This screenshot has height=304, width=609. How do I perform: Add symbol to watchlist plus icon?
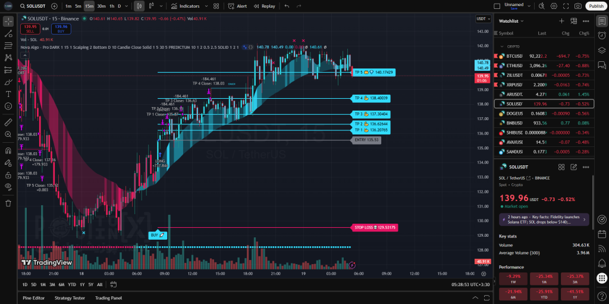pos(561,21)
